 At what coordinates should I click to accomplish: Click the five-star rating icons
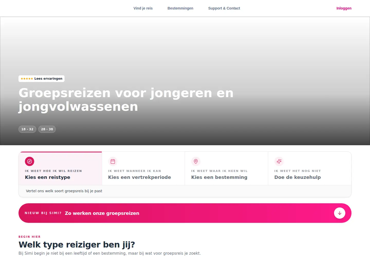point(27,79)
